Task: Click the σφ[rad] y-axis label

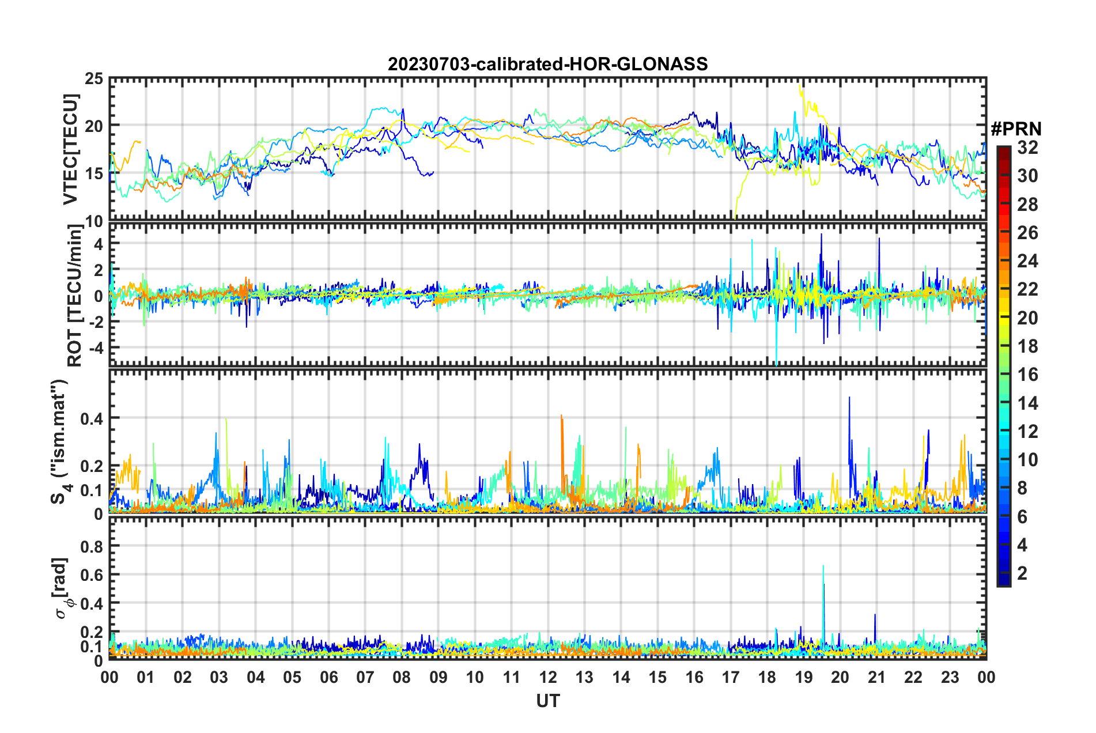Action: [62, 588]
